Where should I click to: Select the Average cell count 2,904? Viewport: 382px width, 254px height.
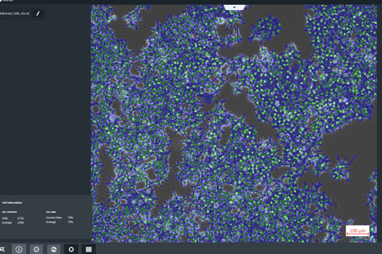21,222
